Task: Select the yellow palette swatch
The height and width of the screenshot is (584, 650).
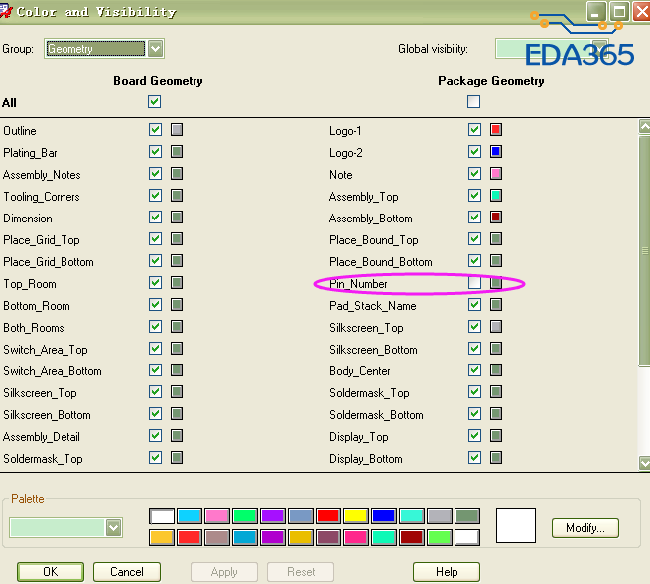Action: click(356, 516)
